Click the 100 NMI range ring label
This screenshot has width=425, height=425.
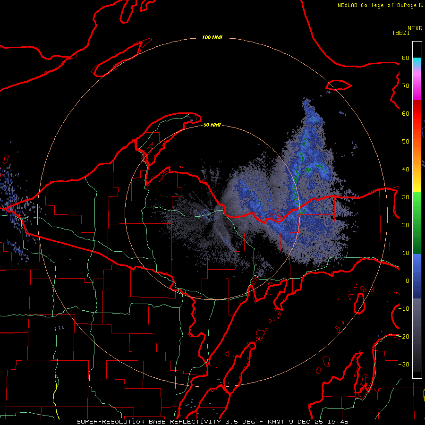[x=212, y=37]
